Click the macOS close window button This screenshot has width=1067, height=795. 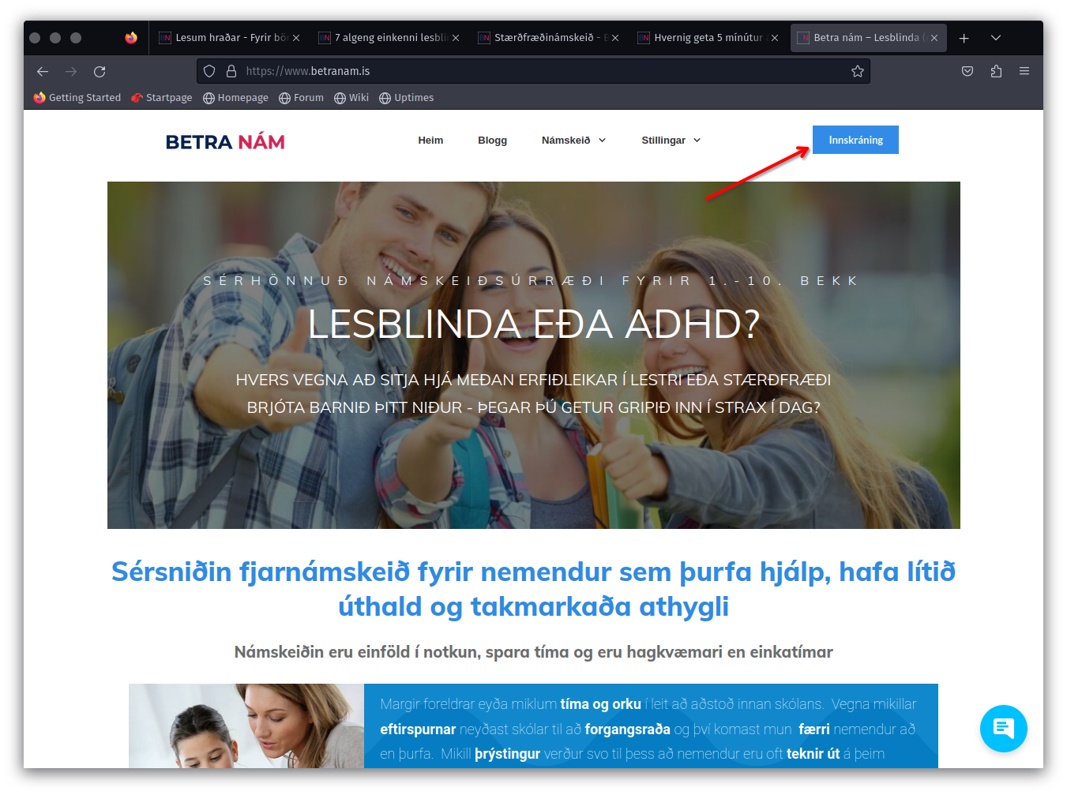tap(35, 38)
